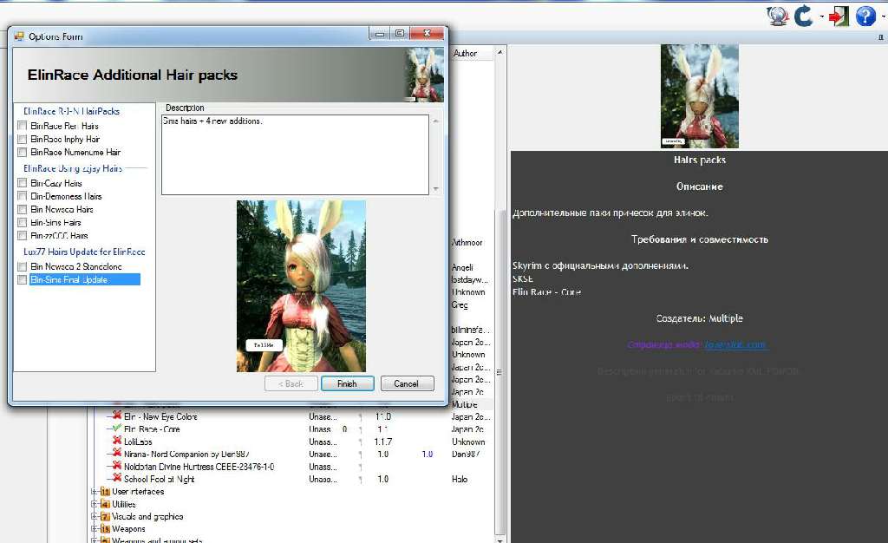Check the Elin-Cazy Hairs option
This screenshot has height=543, width=888.
click(x=22, y=183)
